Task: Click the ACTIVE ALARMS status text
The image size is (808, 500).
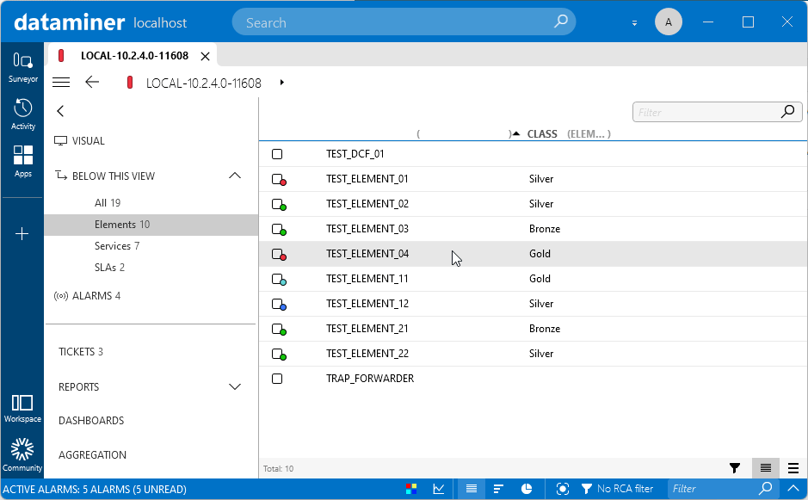Action: point(95,489)
